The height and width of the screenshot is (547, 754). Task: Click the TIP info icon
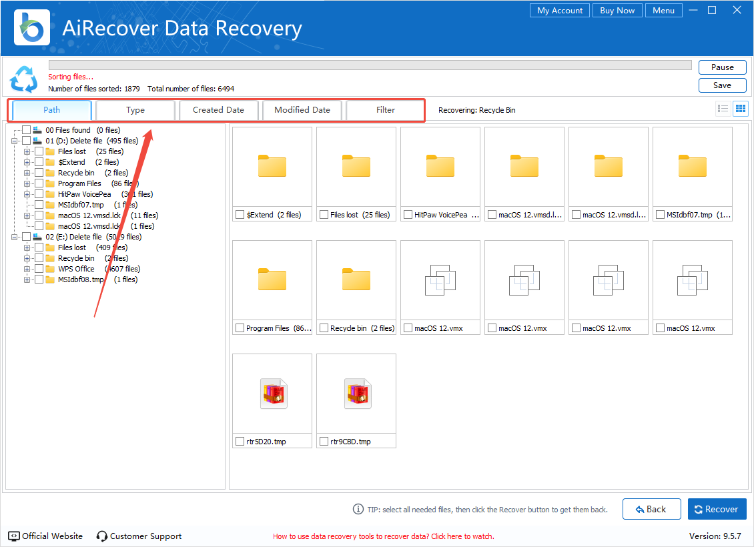[358, 510]
